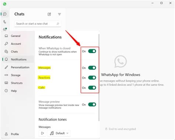Open General settings
175x140 pixels.
18,36
